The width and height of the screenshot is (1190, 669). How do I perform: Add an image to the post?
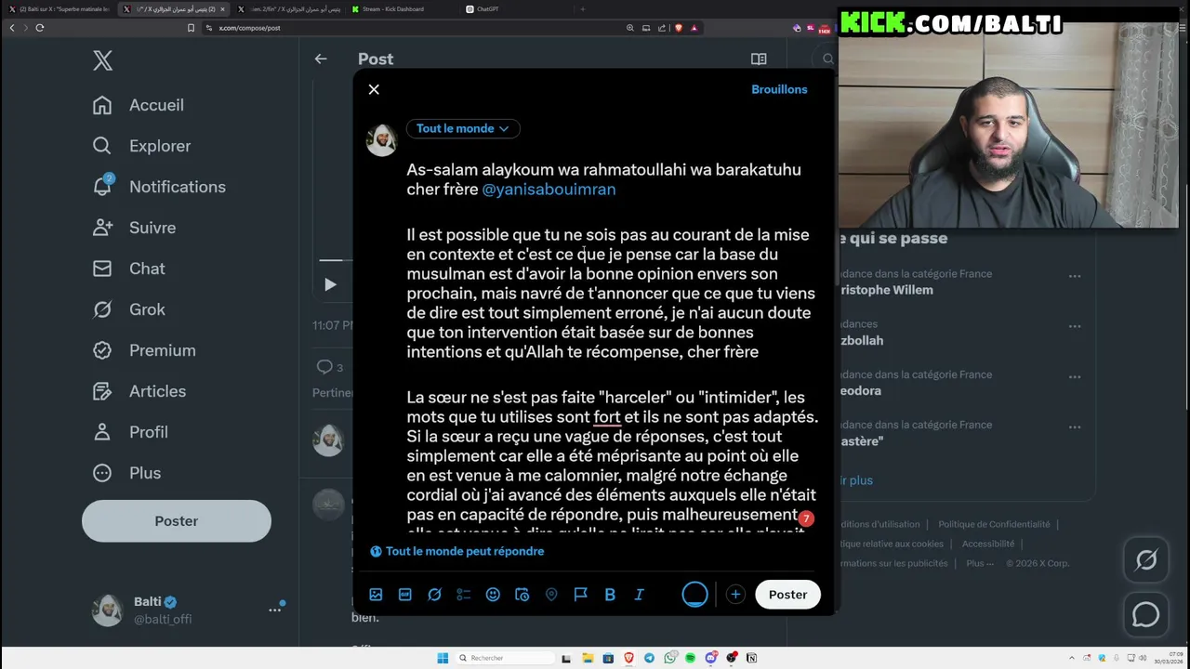click(x=376, y=595)
